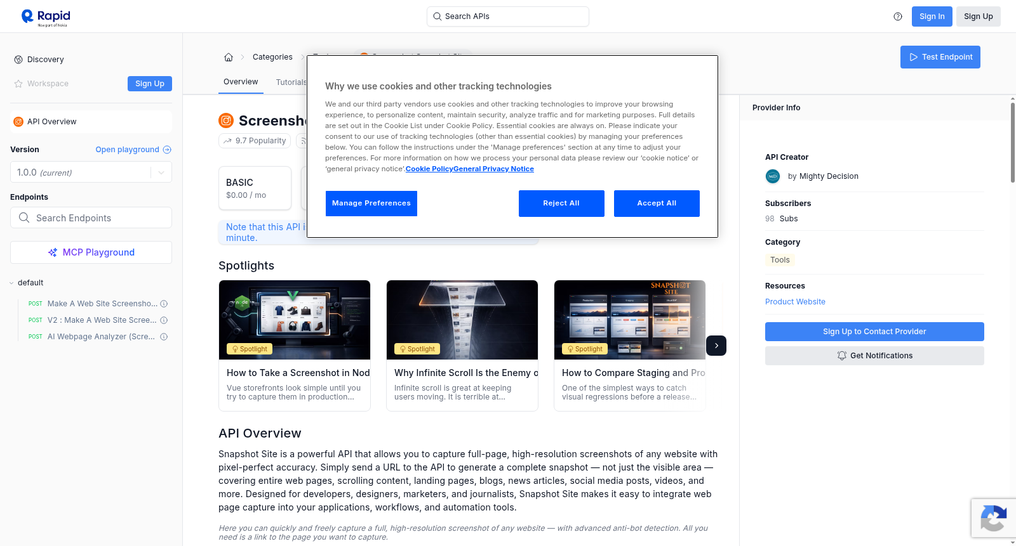Click the Workspace star icon
Screen dimensions: 1016x546
click(18, 84)
